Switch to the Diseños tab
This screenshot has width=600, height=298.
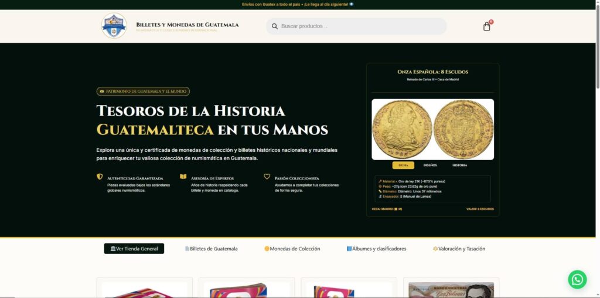(x=430, y=165)
